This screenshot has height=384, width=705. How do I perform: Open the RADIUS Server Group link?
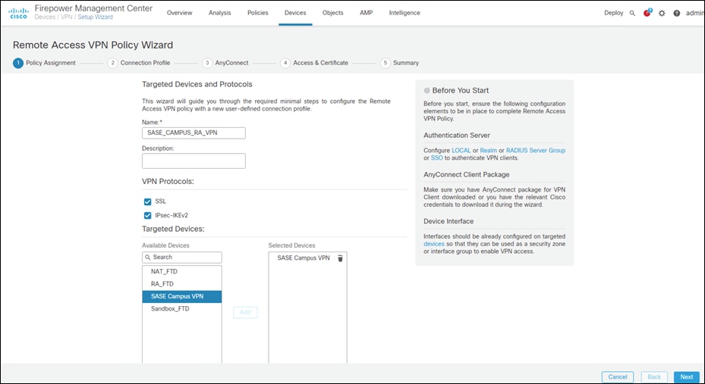[x=536, y=151]
